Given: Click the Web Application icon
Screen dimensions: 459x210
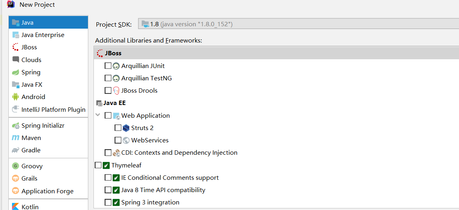Looking at the screenshot, I should pos(117,115).
